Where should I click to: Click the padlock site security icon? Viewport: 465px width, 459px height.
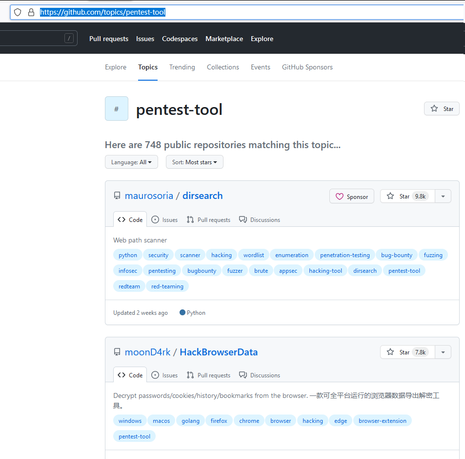[x=31, y=12]
